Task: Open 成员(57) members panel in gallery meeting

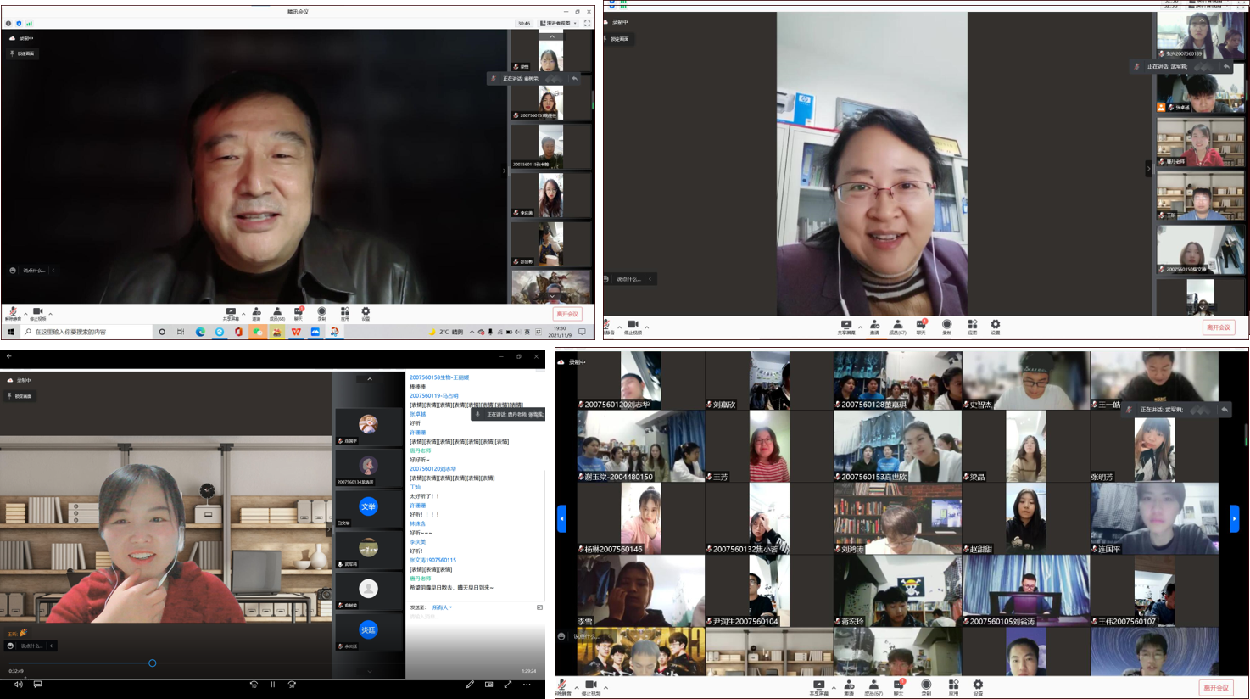Action: pyautogui.click(x=873, y=687)
